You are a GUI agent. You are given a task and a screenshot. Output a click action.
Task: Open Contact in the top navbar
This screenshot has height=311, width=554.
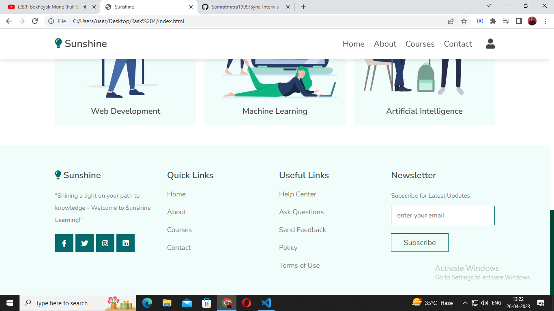pos(458,44)
